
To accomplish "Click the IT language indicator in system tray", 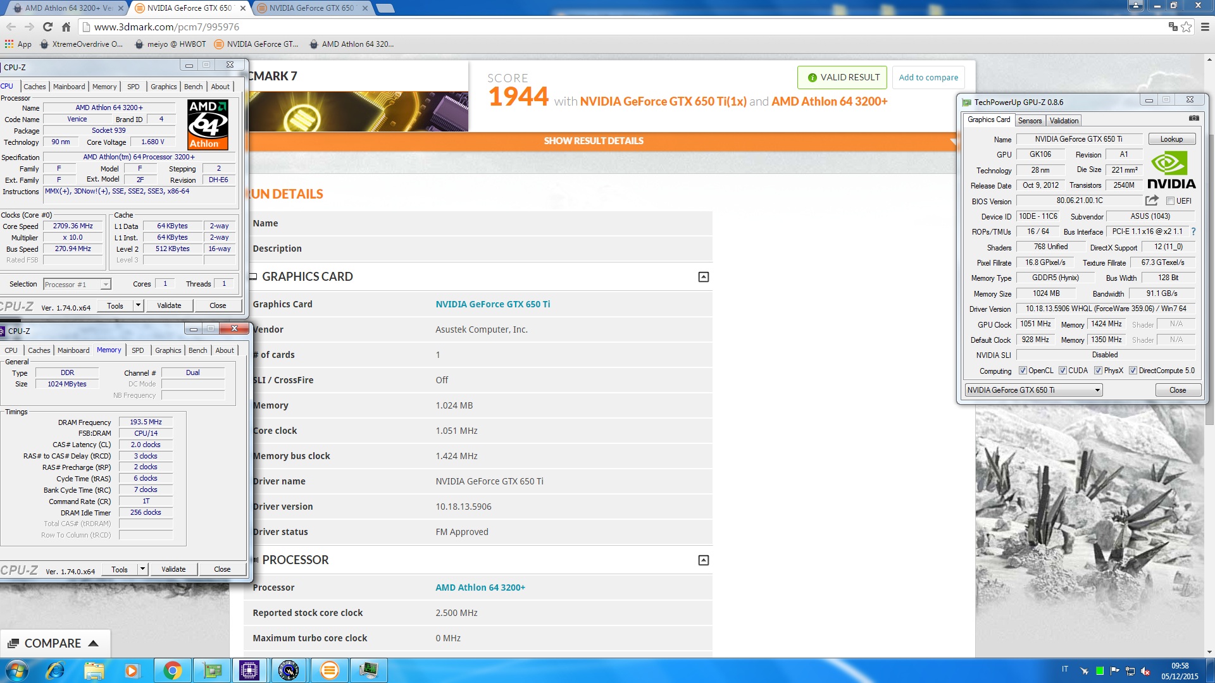I will [1065, 669].
